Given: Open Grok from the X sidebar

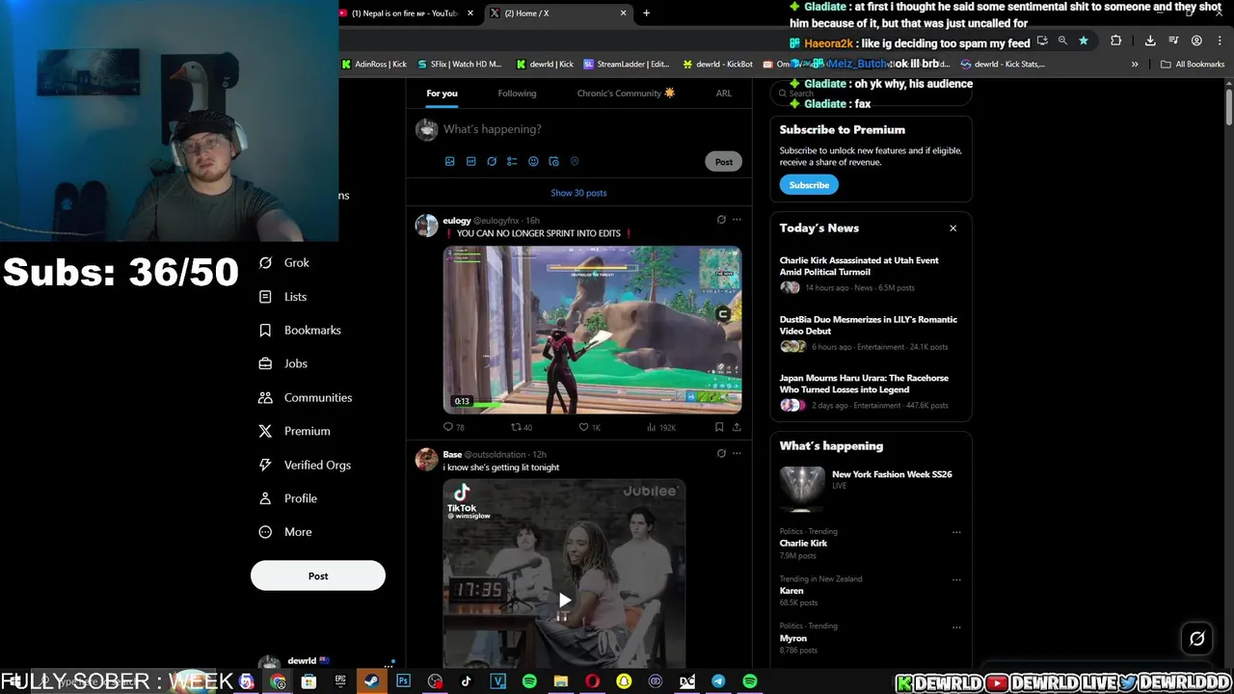Looking at the screenshot, I should [283, 263].
